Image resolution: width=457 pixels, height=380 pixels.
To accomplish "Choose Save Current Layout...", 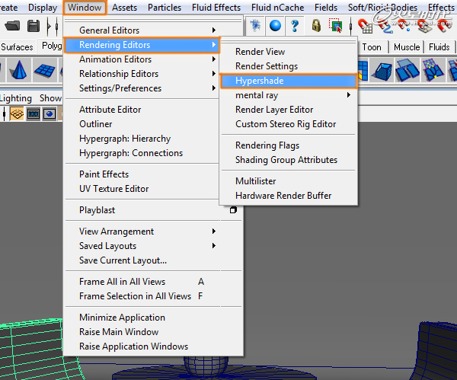I will pyautogui.click(x=154, y=260).
